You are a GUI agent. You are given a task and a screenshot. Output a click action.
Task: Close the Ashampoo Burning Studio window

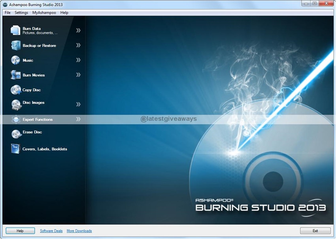[326, 4]
